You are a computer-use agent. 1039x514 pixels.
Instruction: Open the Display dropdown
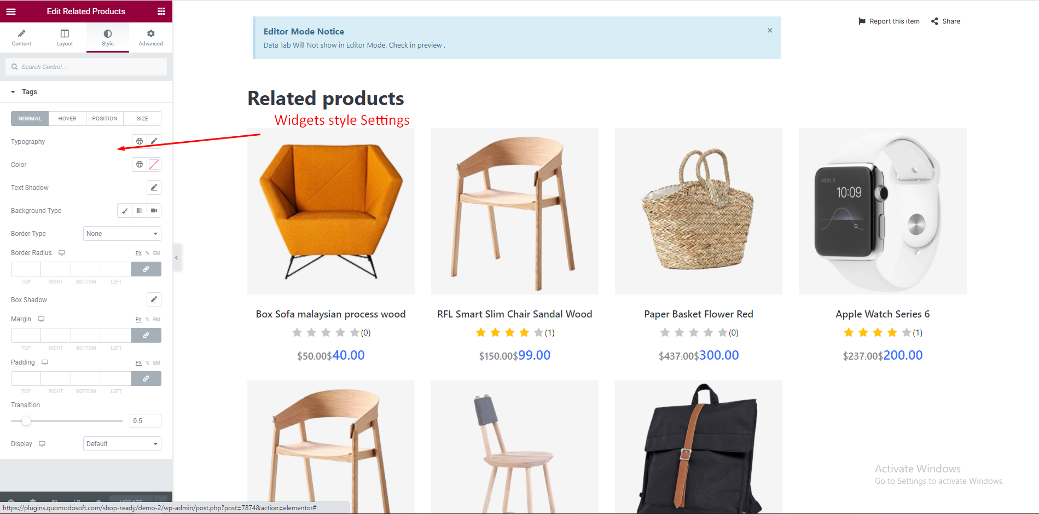point(122,444)
